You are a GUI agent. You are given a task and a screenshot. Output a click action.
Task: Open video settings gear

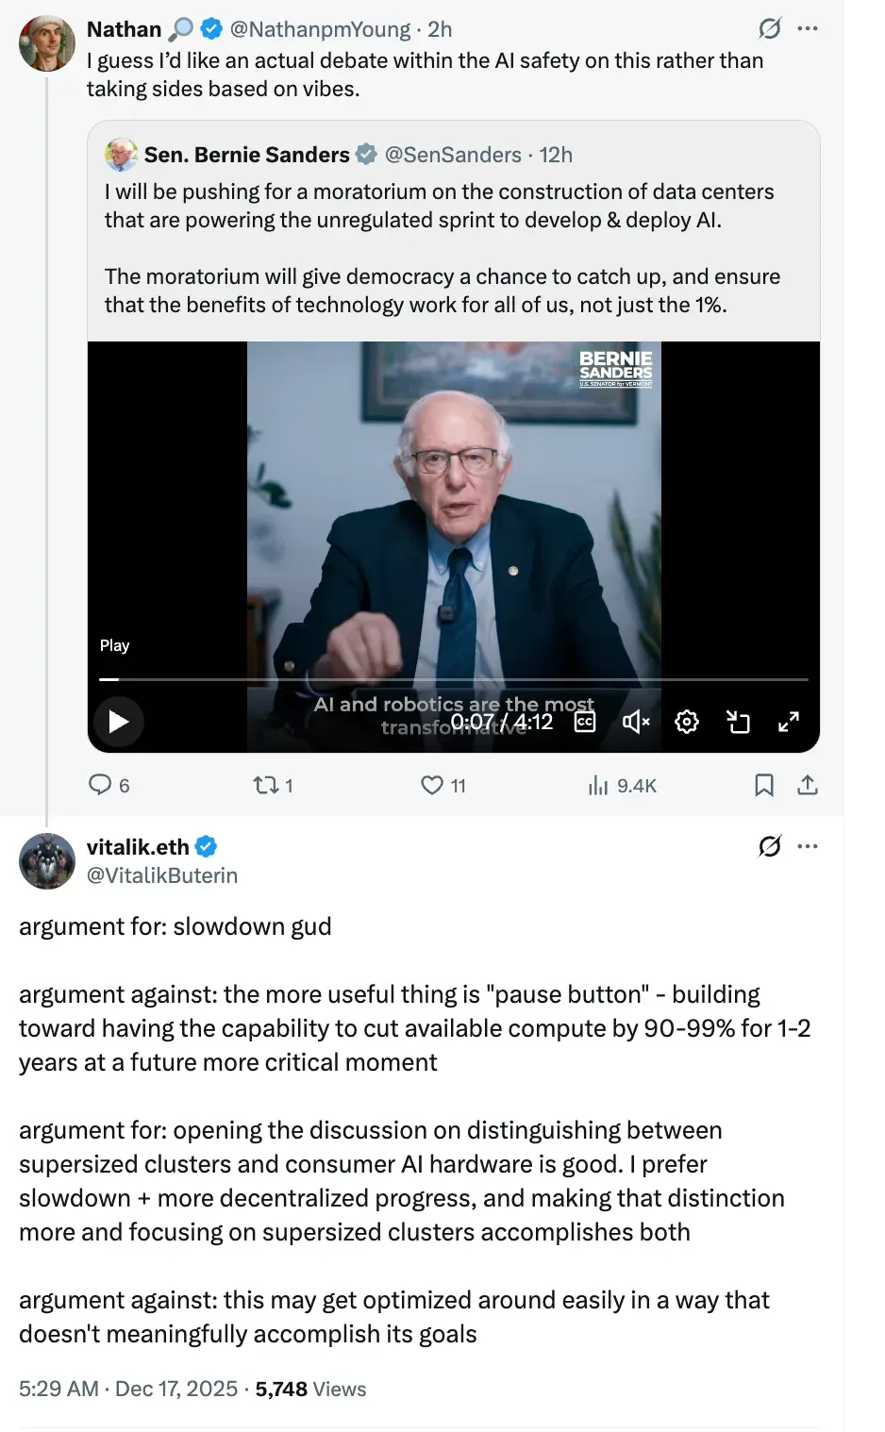point(687,722)
